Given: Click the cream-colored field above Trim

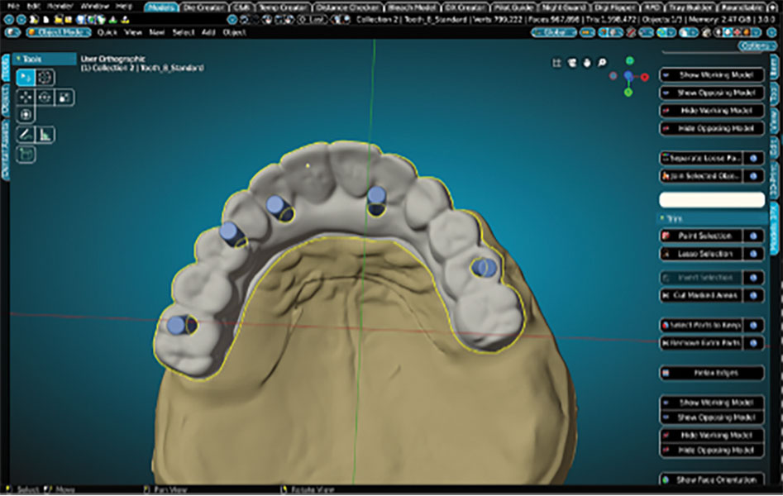Looking at the screenshot, I should (711, 199).
